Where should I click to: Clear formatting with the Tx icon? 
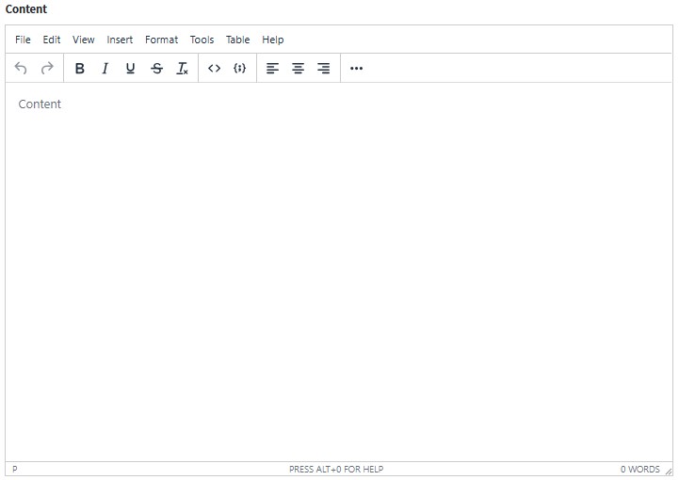tap(183, 69)
